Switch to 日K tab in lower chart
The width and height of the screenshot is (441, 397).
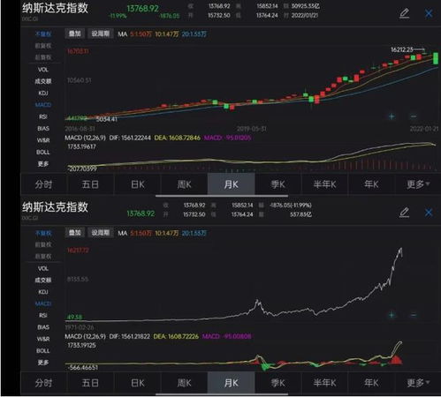click(138, 383)
